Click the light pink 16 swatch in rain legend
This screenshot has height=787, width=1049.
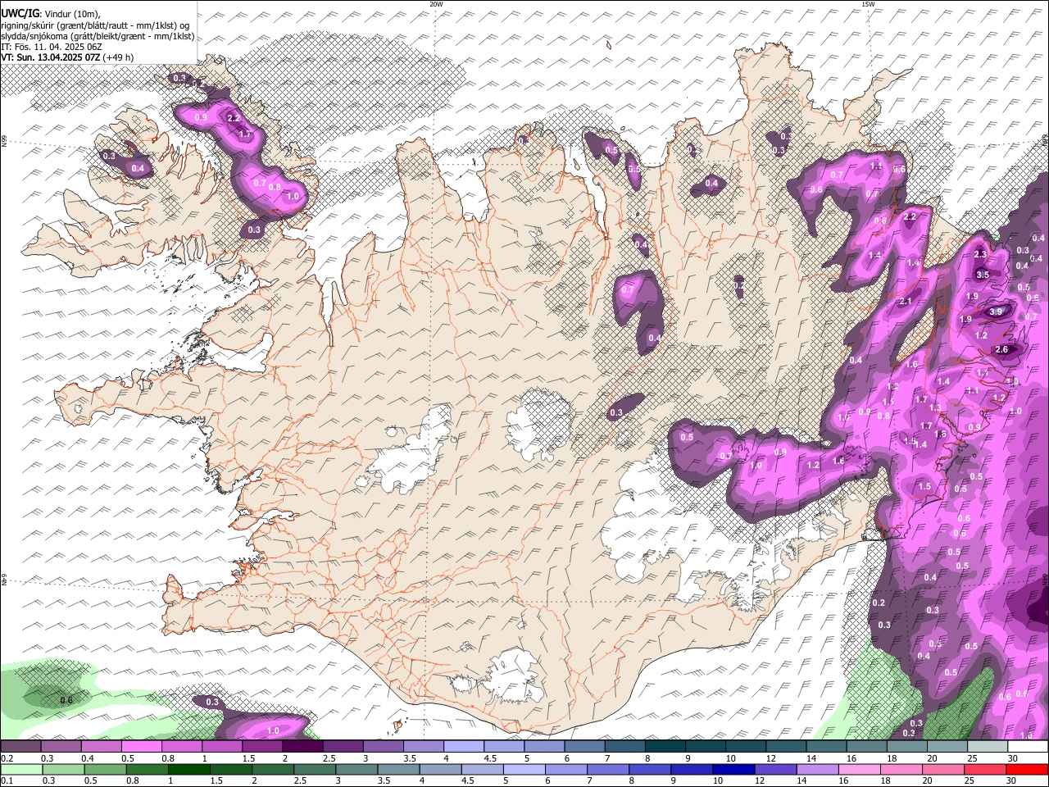pyautogui.click(x=859, y=769)
